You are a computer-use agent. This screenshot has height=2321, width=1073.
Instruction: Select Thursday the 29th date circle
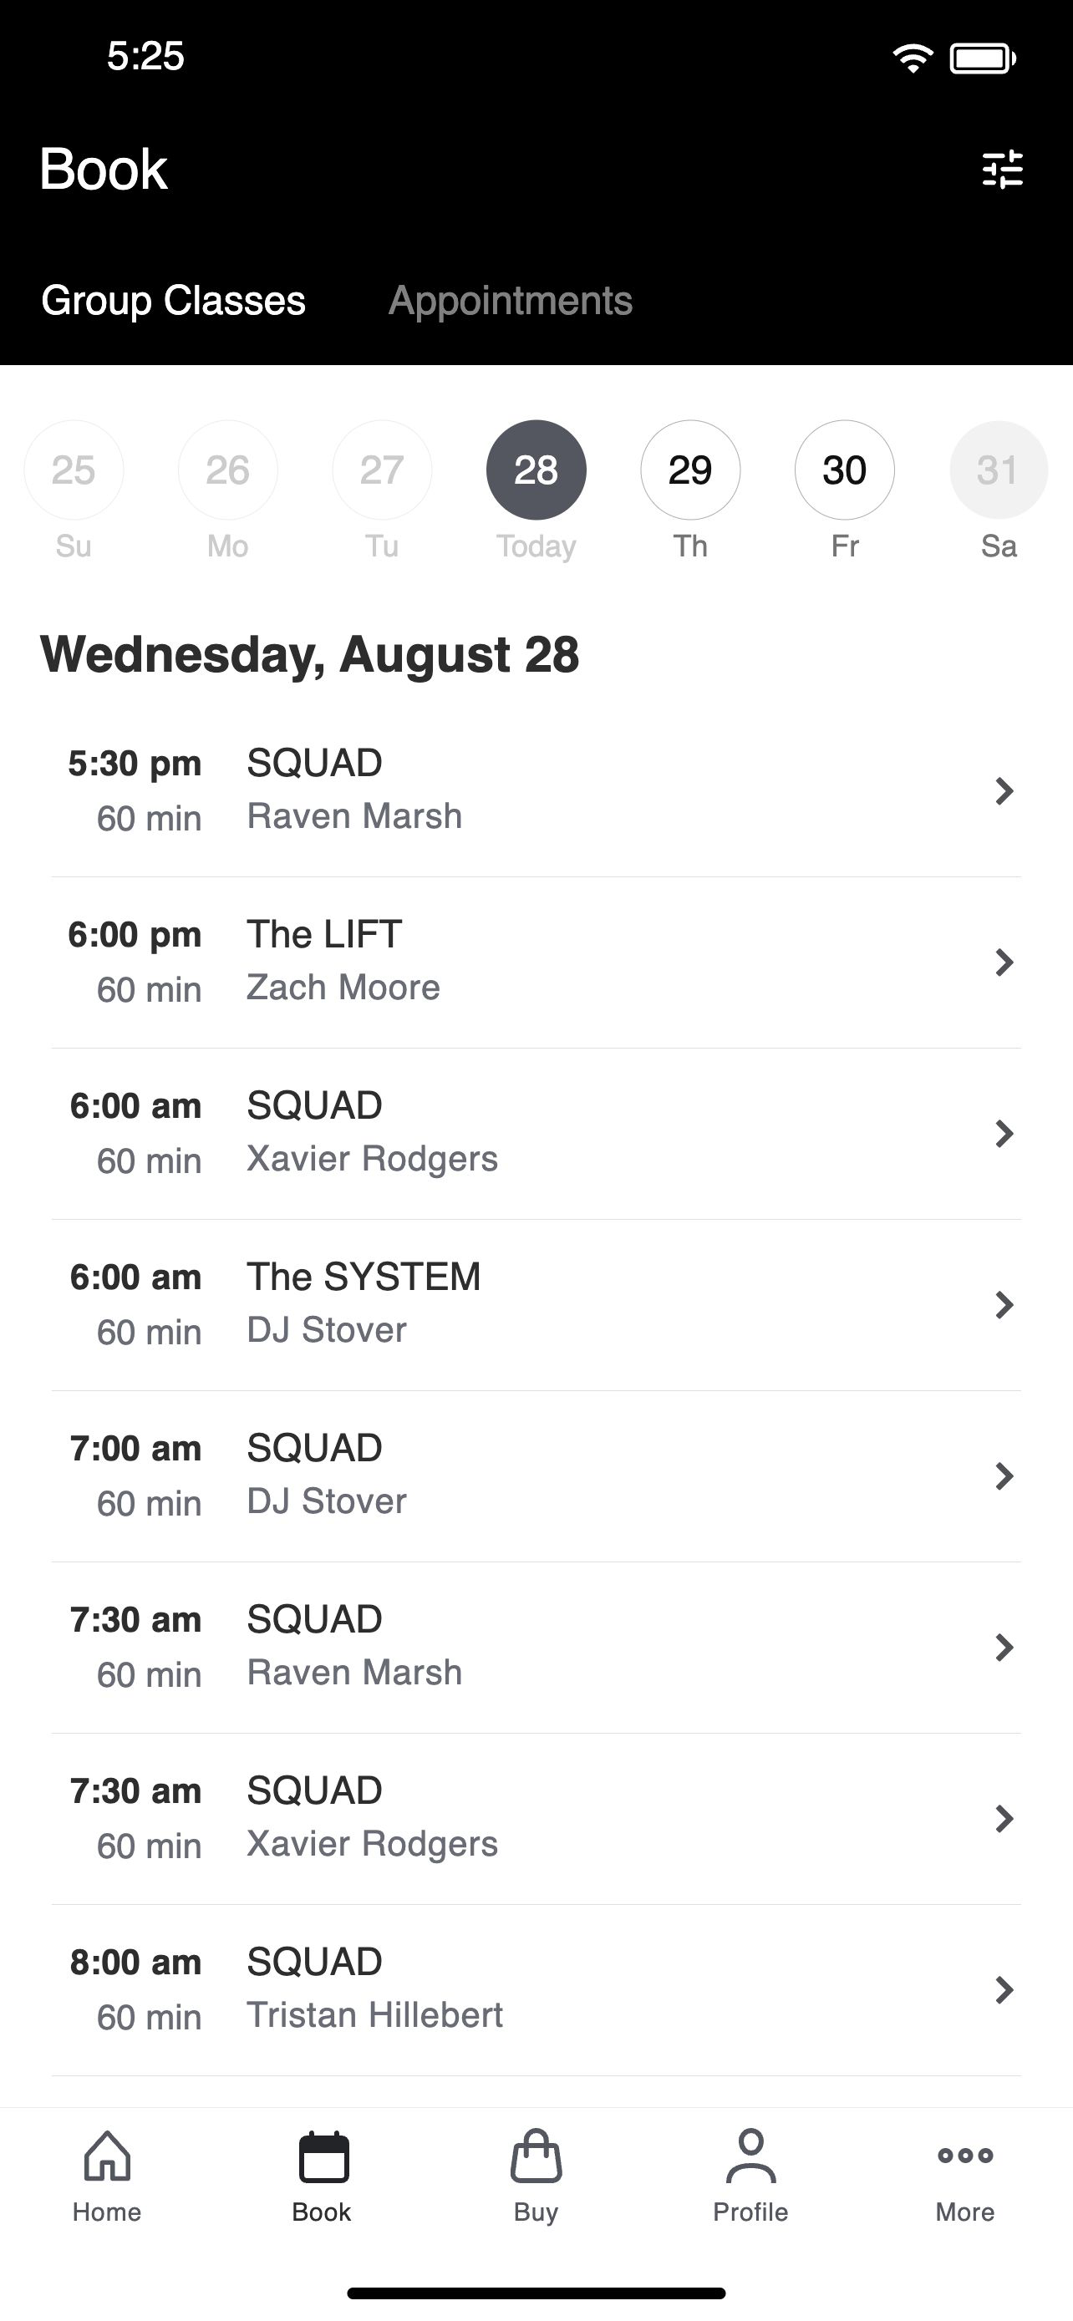click(x=690, y=470)
